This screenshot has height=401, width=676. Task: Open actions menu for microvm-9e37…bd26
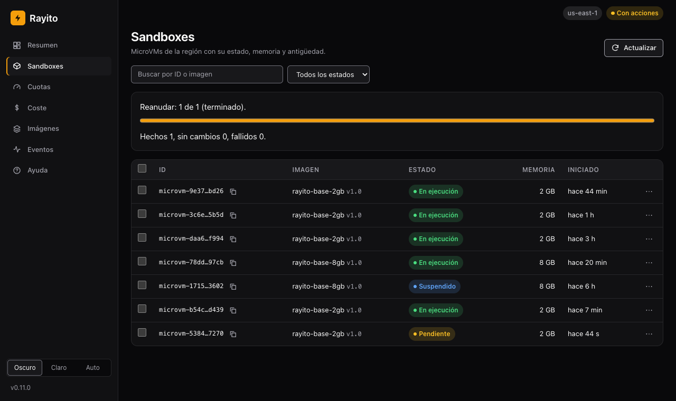tap(649, 192)
